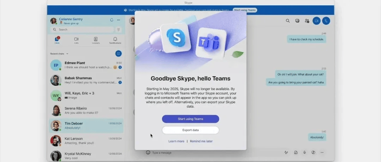Image resolution: width=381 pixels, height=162 pixels.
Task: Start a new chat with compose button
Action: point(119,54)
